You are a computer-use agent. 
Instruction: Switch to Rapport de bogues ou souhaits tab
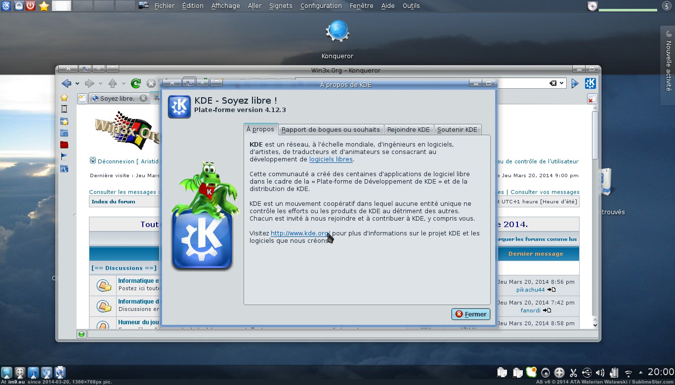(x=331, y=129)
